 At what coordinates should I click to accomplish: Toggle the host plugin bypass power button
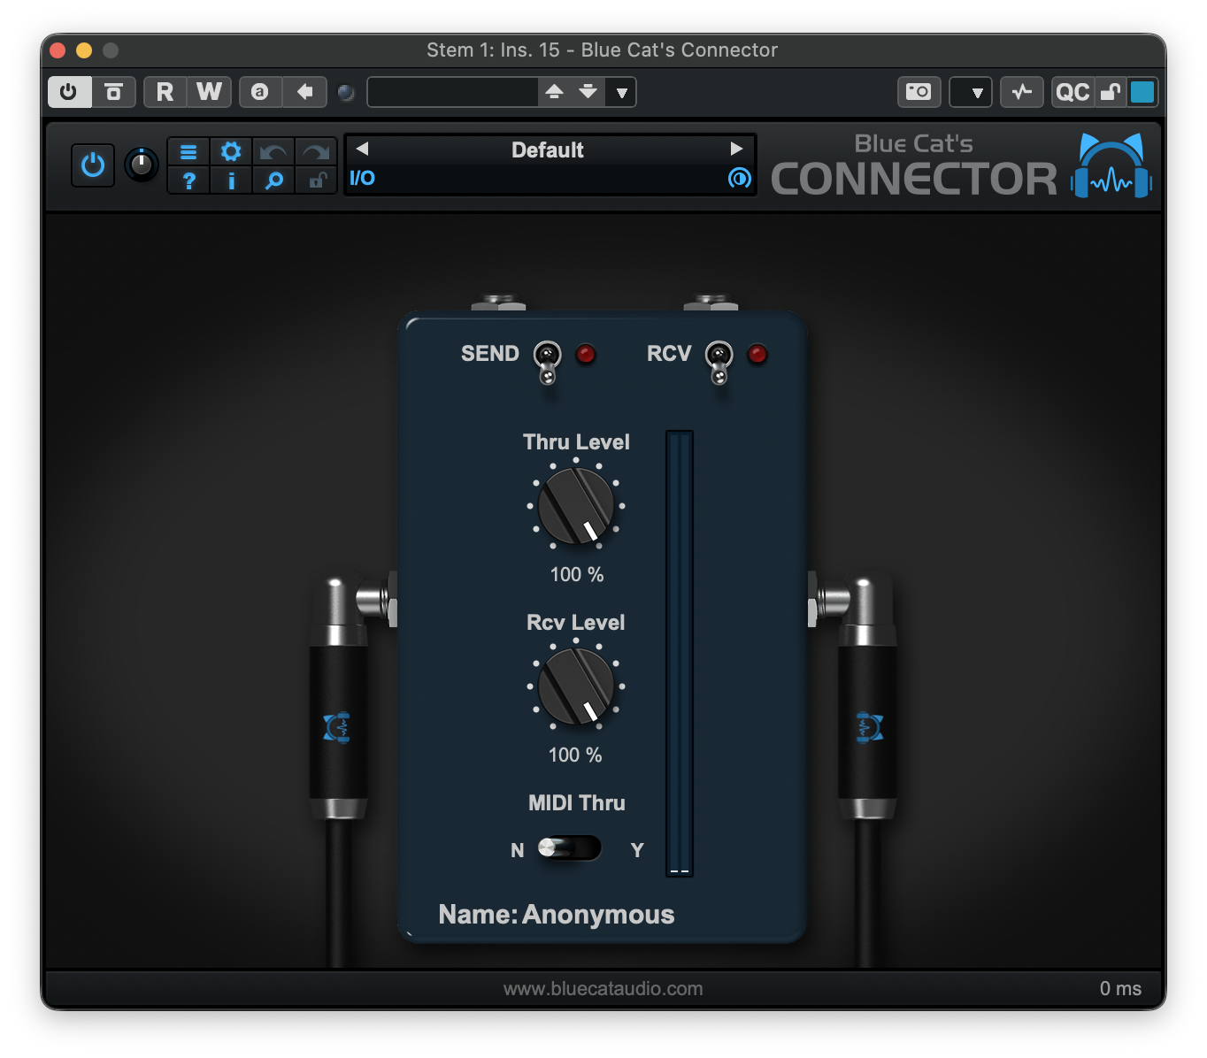pyautogui.click(x=69, y=92)
